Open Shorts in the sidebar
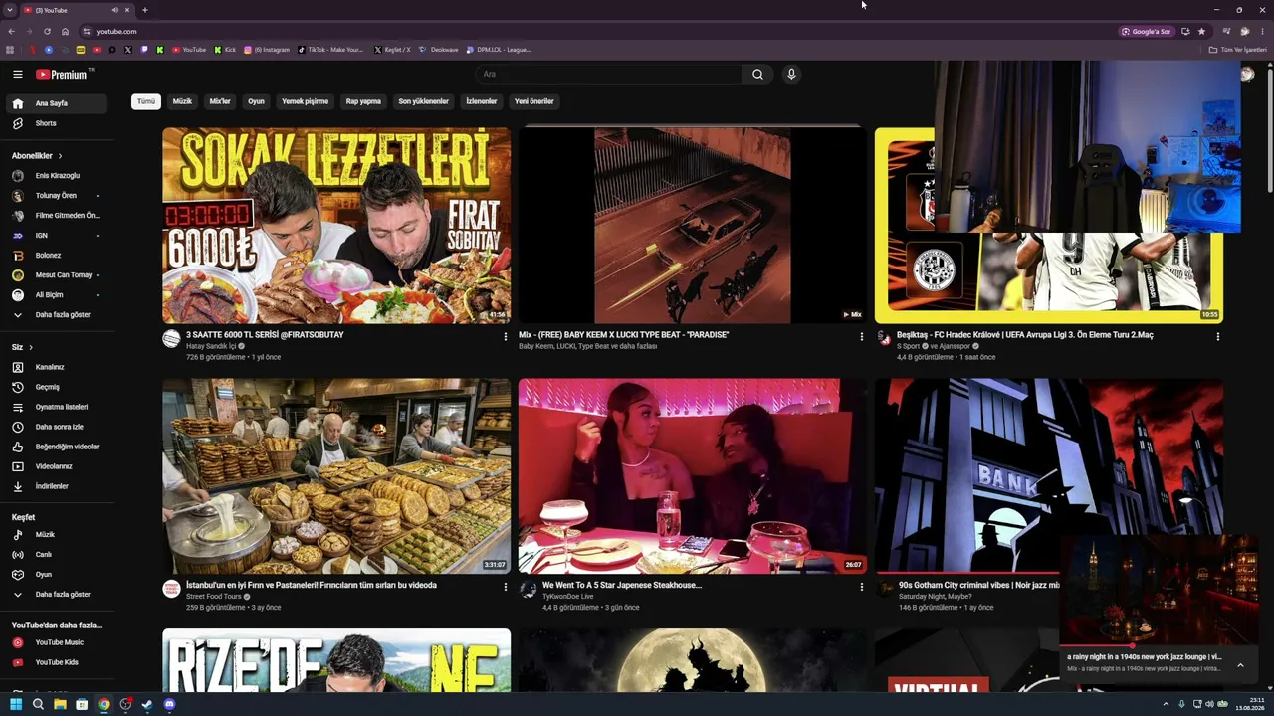1274x716 pixels. pos(56,123)
